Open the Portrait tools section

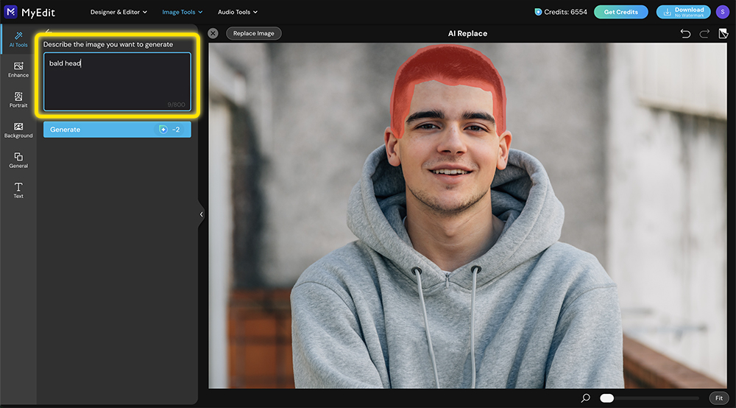pyautogui.click(x=18, y=99)
